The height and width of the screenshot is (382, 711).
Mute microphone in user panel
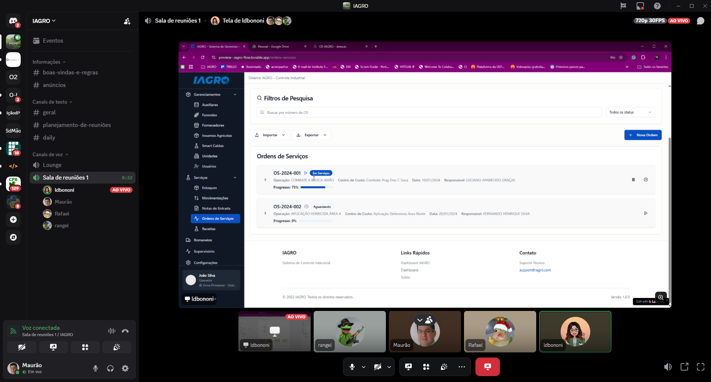pyautogui.click(x=96, y=368)
